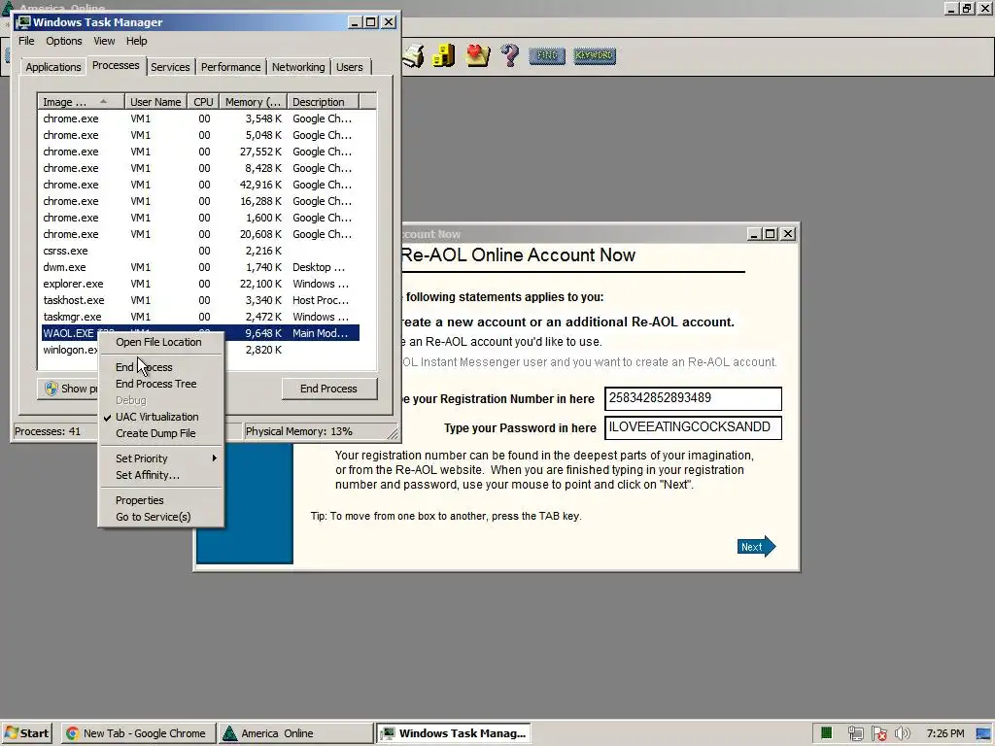Sort by the User Name column header
This screenshot has height=746, width=995.
coord(155,101)
